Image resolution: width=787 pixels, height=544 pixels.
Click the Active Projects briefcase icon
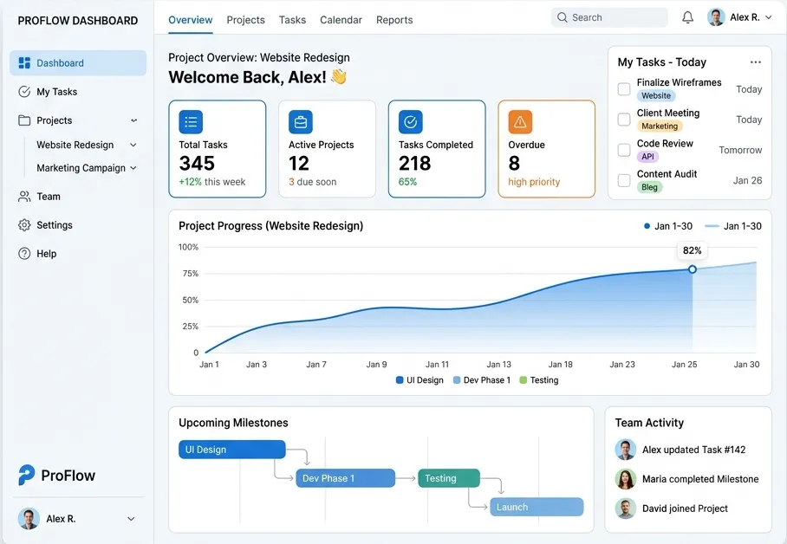click(301, 122)
